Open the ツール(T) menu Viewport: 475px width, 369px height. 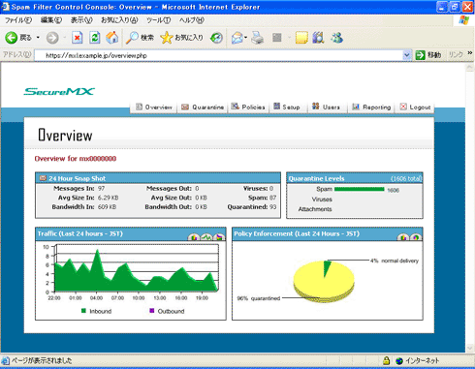coord(158,20)
